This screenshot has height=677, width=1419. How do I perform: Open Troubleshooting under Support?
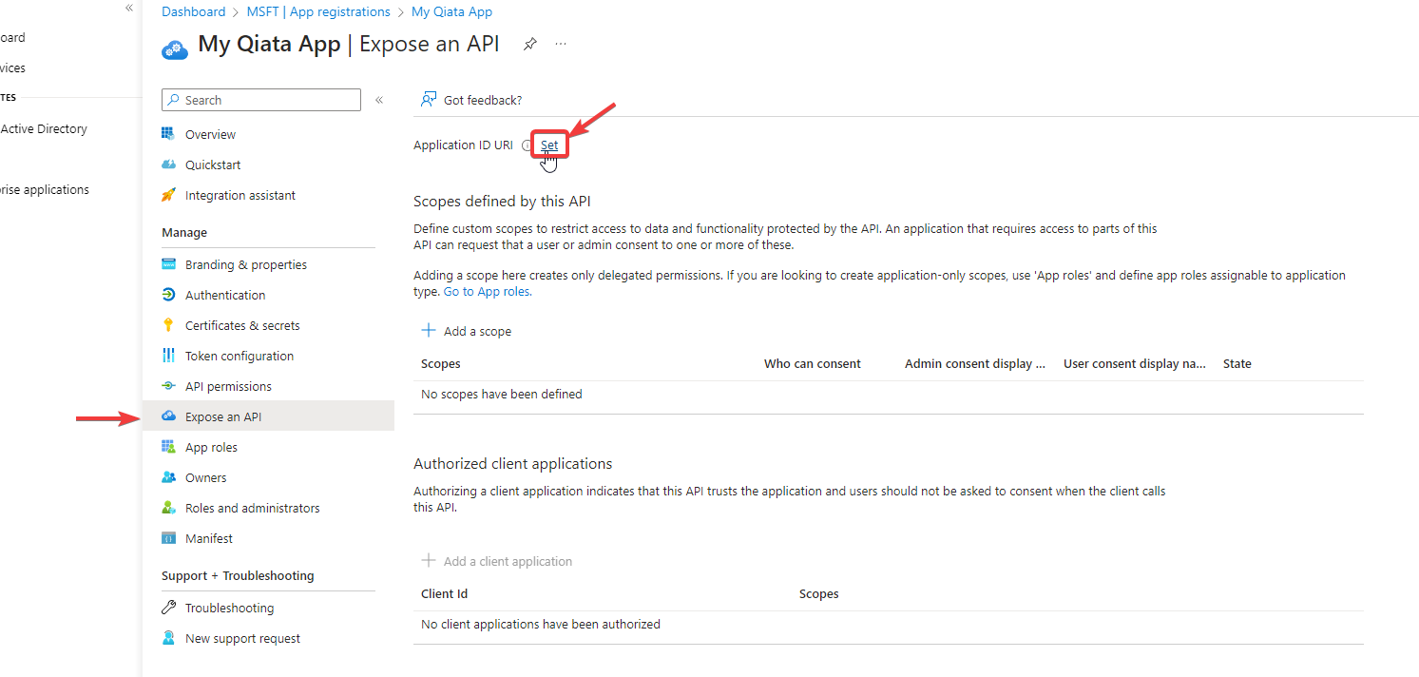pyautogui.click(x=229, y=607)
